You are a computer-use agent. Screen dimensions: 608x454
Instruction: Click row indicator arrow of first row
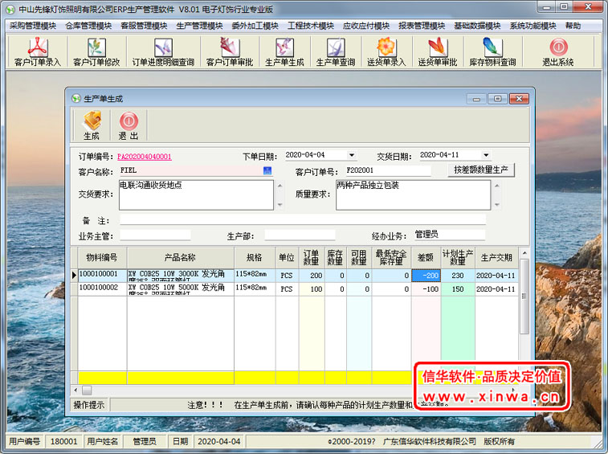pyautogui.click(x=74, y=276)
